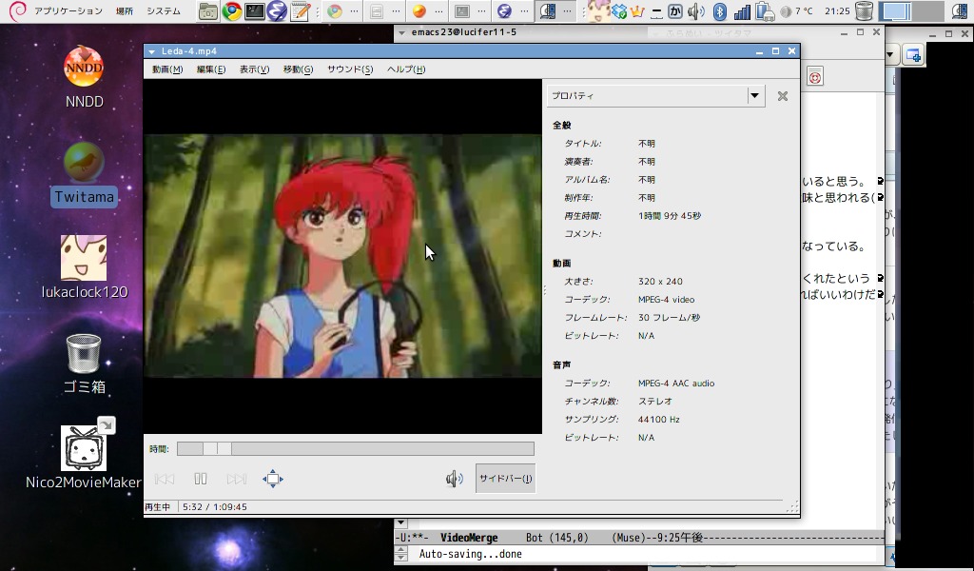974x571 pixels.
Task: Switch to the orange ball taskbar window
Action: coord(427,11)
